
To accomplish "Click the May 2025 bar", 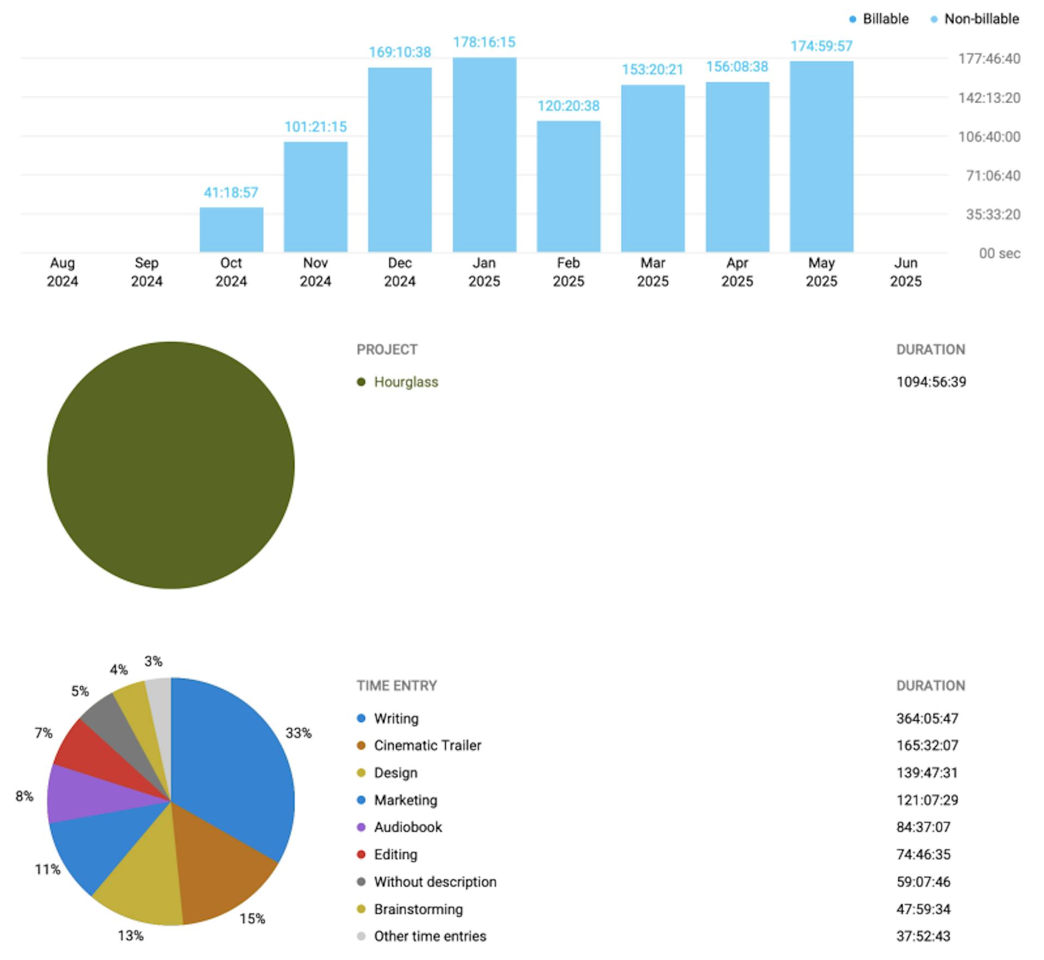I will click(x=821, y=157).
